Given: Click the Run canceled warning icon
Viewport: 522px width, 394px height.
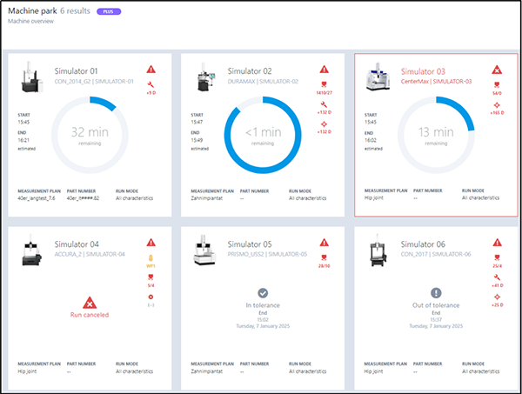Looking at the screenshot, I should coord(88,302).
